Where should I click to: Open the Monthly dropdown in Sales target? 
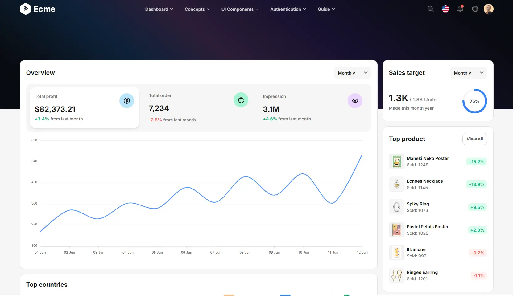pos(468,73)
